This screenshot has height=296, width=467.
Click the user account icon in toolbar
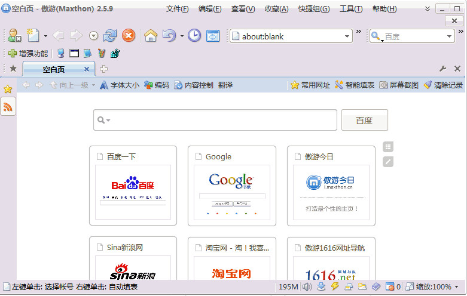14,36
